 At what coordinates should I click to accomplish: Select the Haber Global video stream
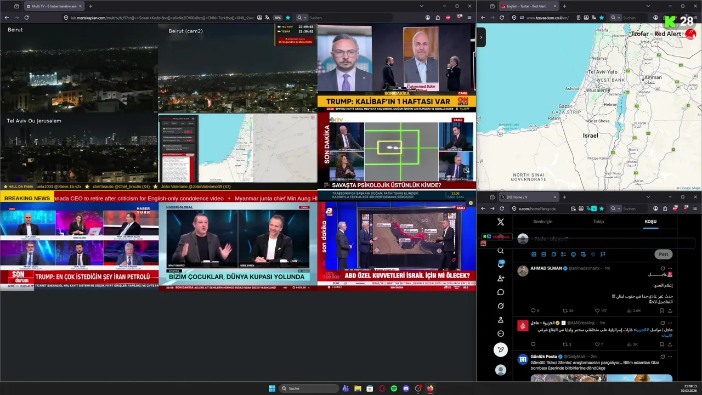(237, 246)
